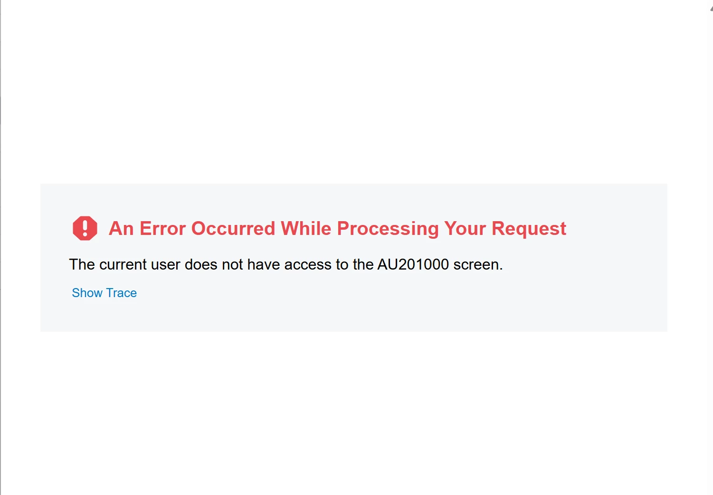The height and width of the screenshot is (495, 713).
Task: Click the blank white area below the error panel
Action: coord(354,413)
